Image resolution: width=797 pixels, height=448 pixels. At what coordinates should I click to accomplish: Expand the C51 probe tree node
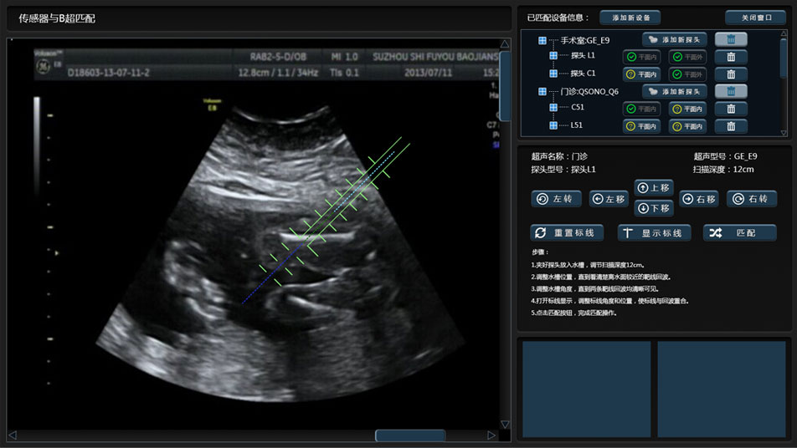(x=553, y=108)
